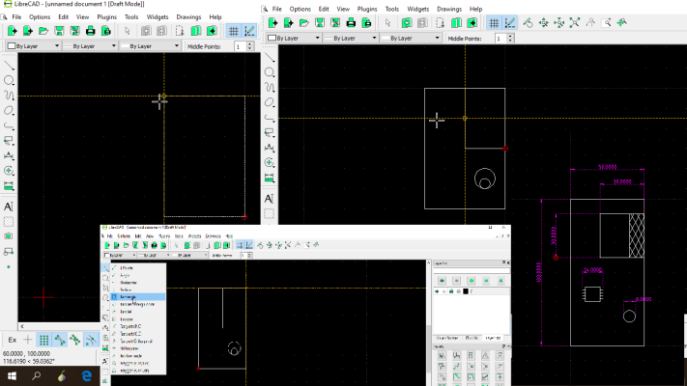The width and height of the screenshot is (687, 386).
Task: Select the Curve tool in left window sidebar
Action: 9,96
